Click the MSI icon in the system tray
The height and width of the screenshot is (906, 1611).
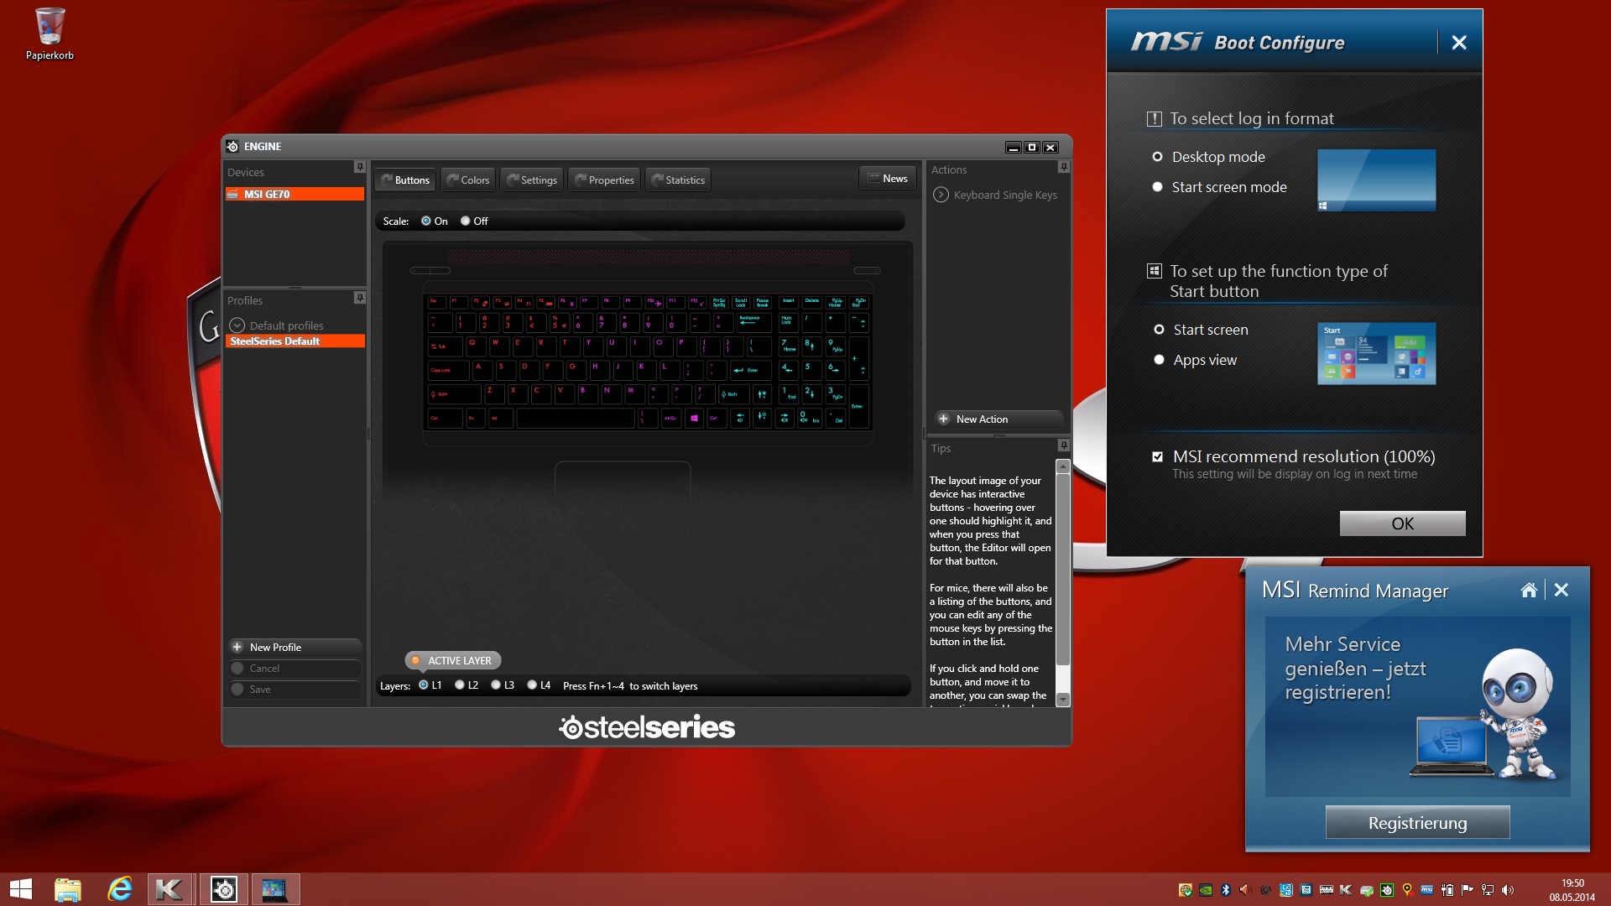click(x=1426, y=890)
